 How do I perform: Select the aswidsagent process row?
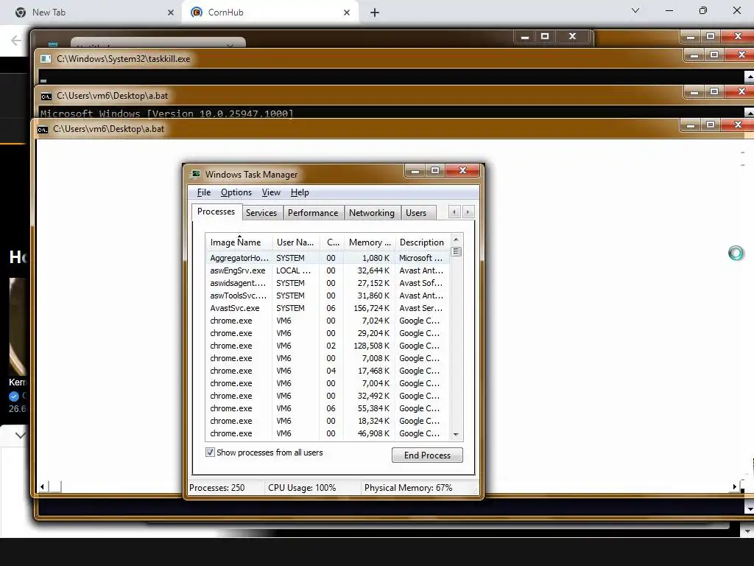(x=328, y=283)
